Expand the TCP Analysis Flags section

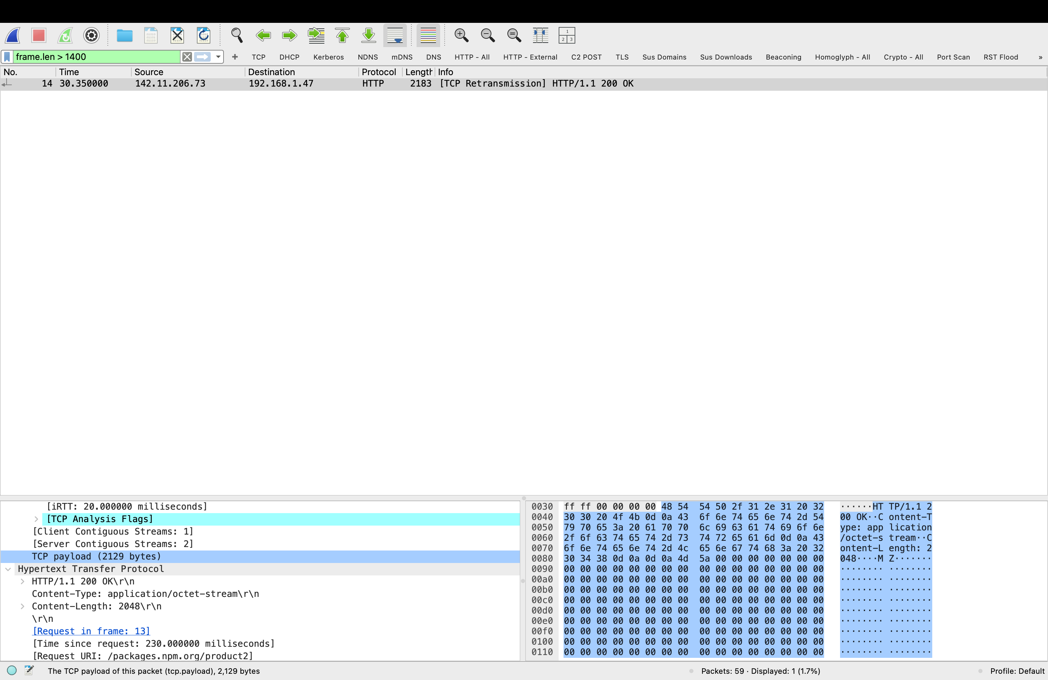point(36,519)
